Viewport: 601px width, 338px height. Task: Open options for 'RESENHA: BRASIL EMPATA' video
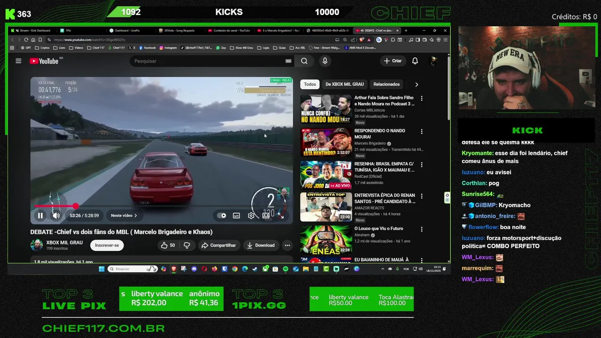pos(422,165)
